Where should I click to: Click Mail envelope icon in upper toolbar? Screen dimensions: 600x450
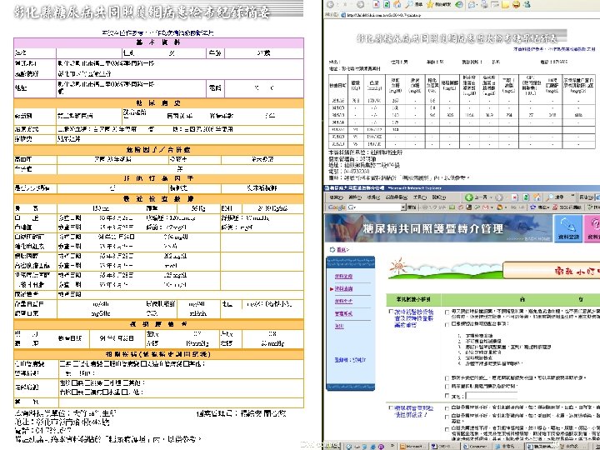pyautogui.click(x=472, y=5)
